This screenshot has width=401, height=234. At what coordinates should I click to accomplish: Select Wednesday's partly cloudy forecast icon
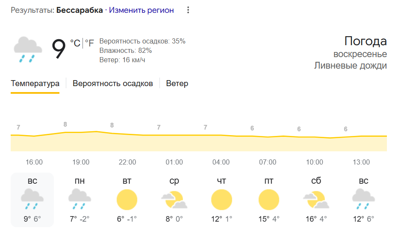[x=174, y=200]
